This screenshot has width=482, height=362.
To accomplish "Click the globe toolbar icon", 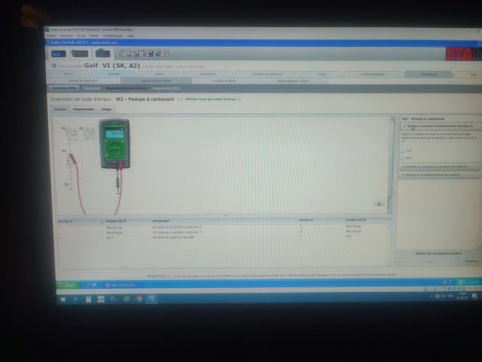I will click(158, 54).
